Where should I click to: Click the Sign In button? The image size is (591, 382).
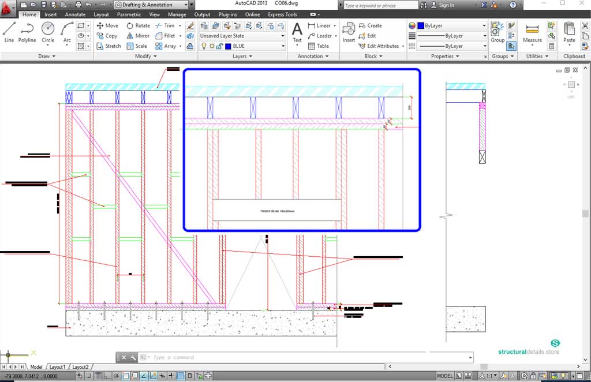446,5
